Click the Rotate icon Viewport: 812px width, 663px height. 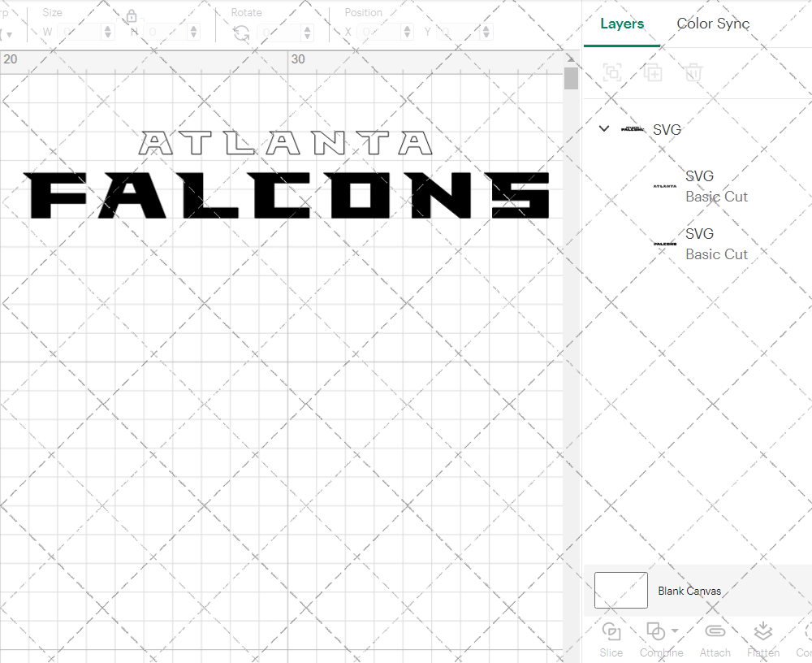(x=241, y=33)
